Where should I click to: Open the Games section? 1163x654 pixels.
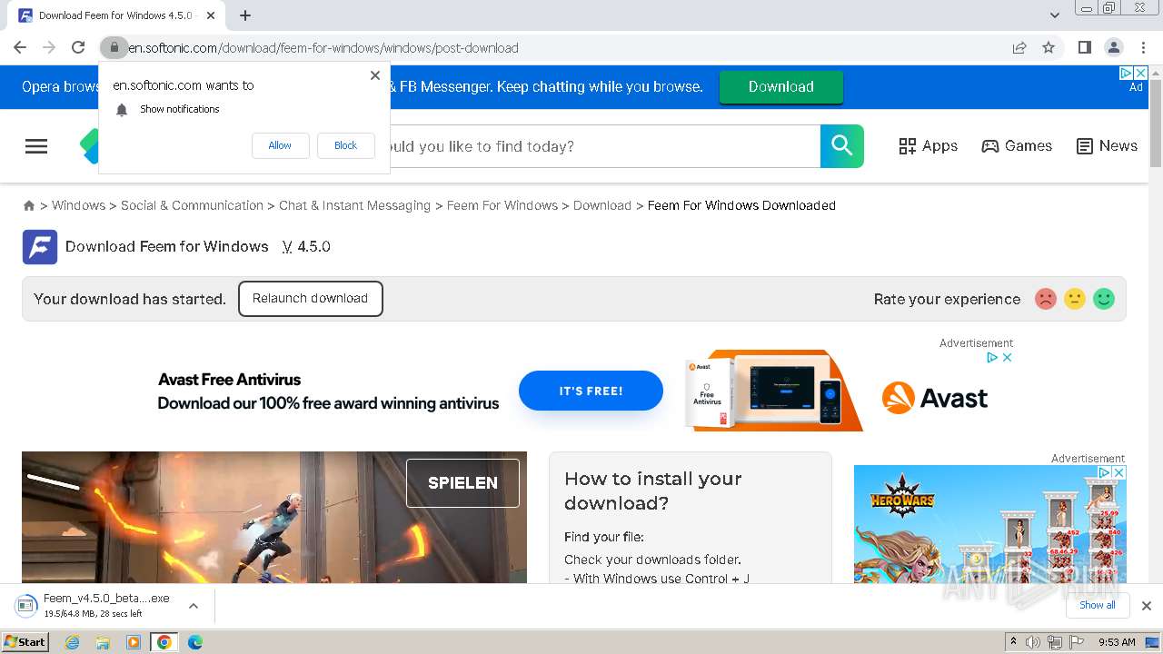(x=1017, y=146)
